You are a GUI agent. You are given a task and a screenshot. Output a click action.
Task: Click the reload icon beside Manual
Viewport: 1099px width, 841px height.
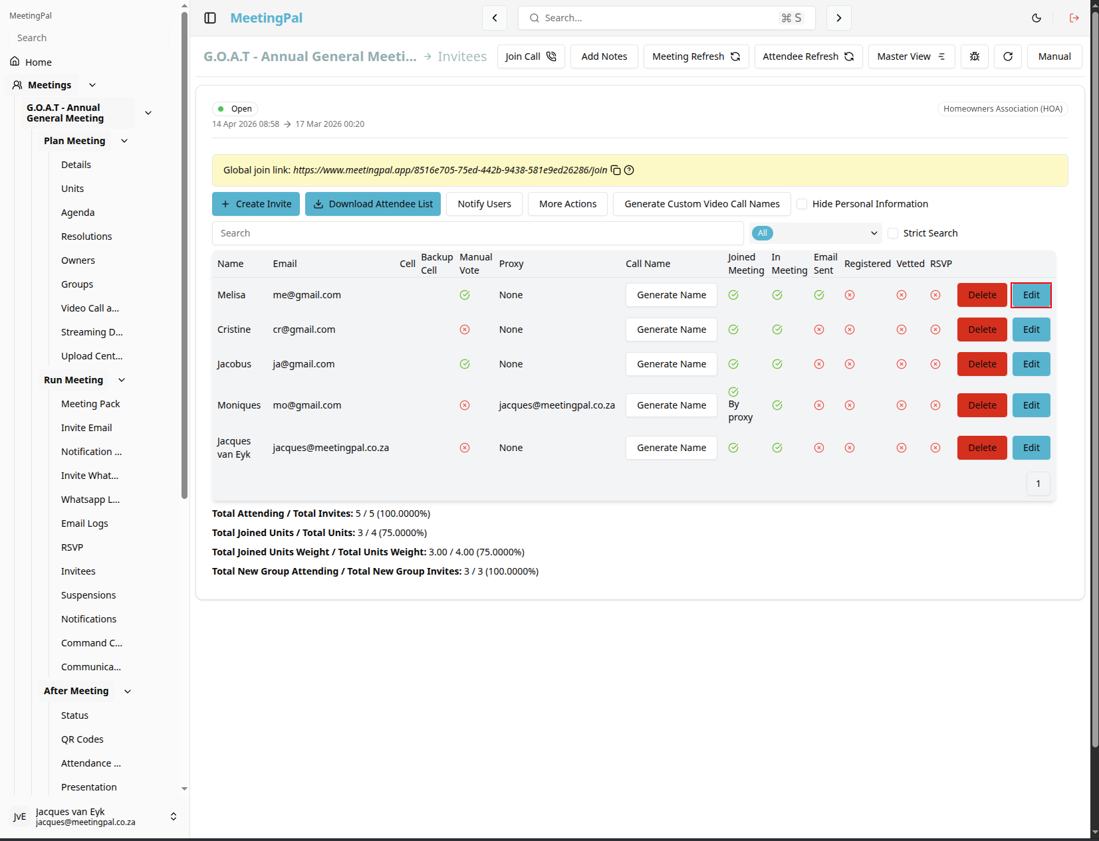(x=1008, y=56)
